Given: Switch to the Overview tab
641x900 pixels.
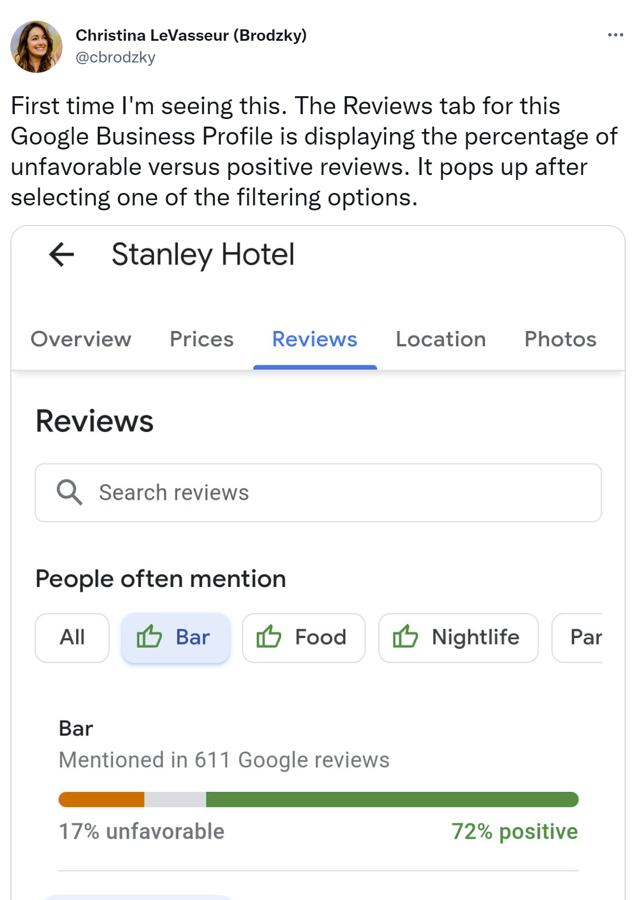Looking at the screenshot, I should click(x=81, y=339).
